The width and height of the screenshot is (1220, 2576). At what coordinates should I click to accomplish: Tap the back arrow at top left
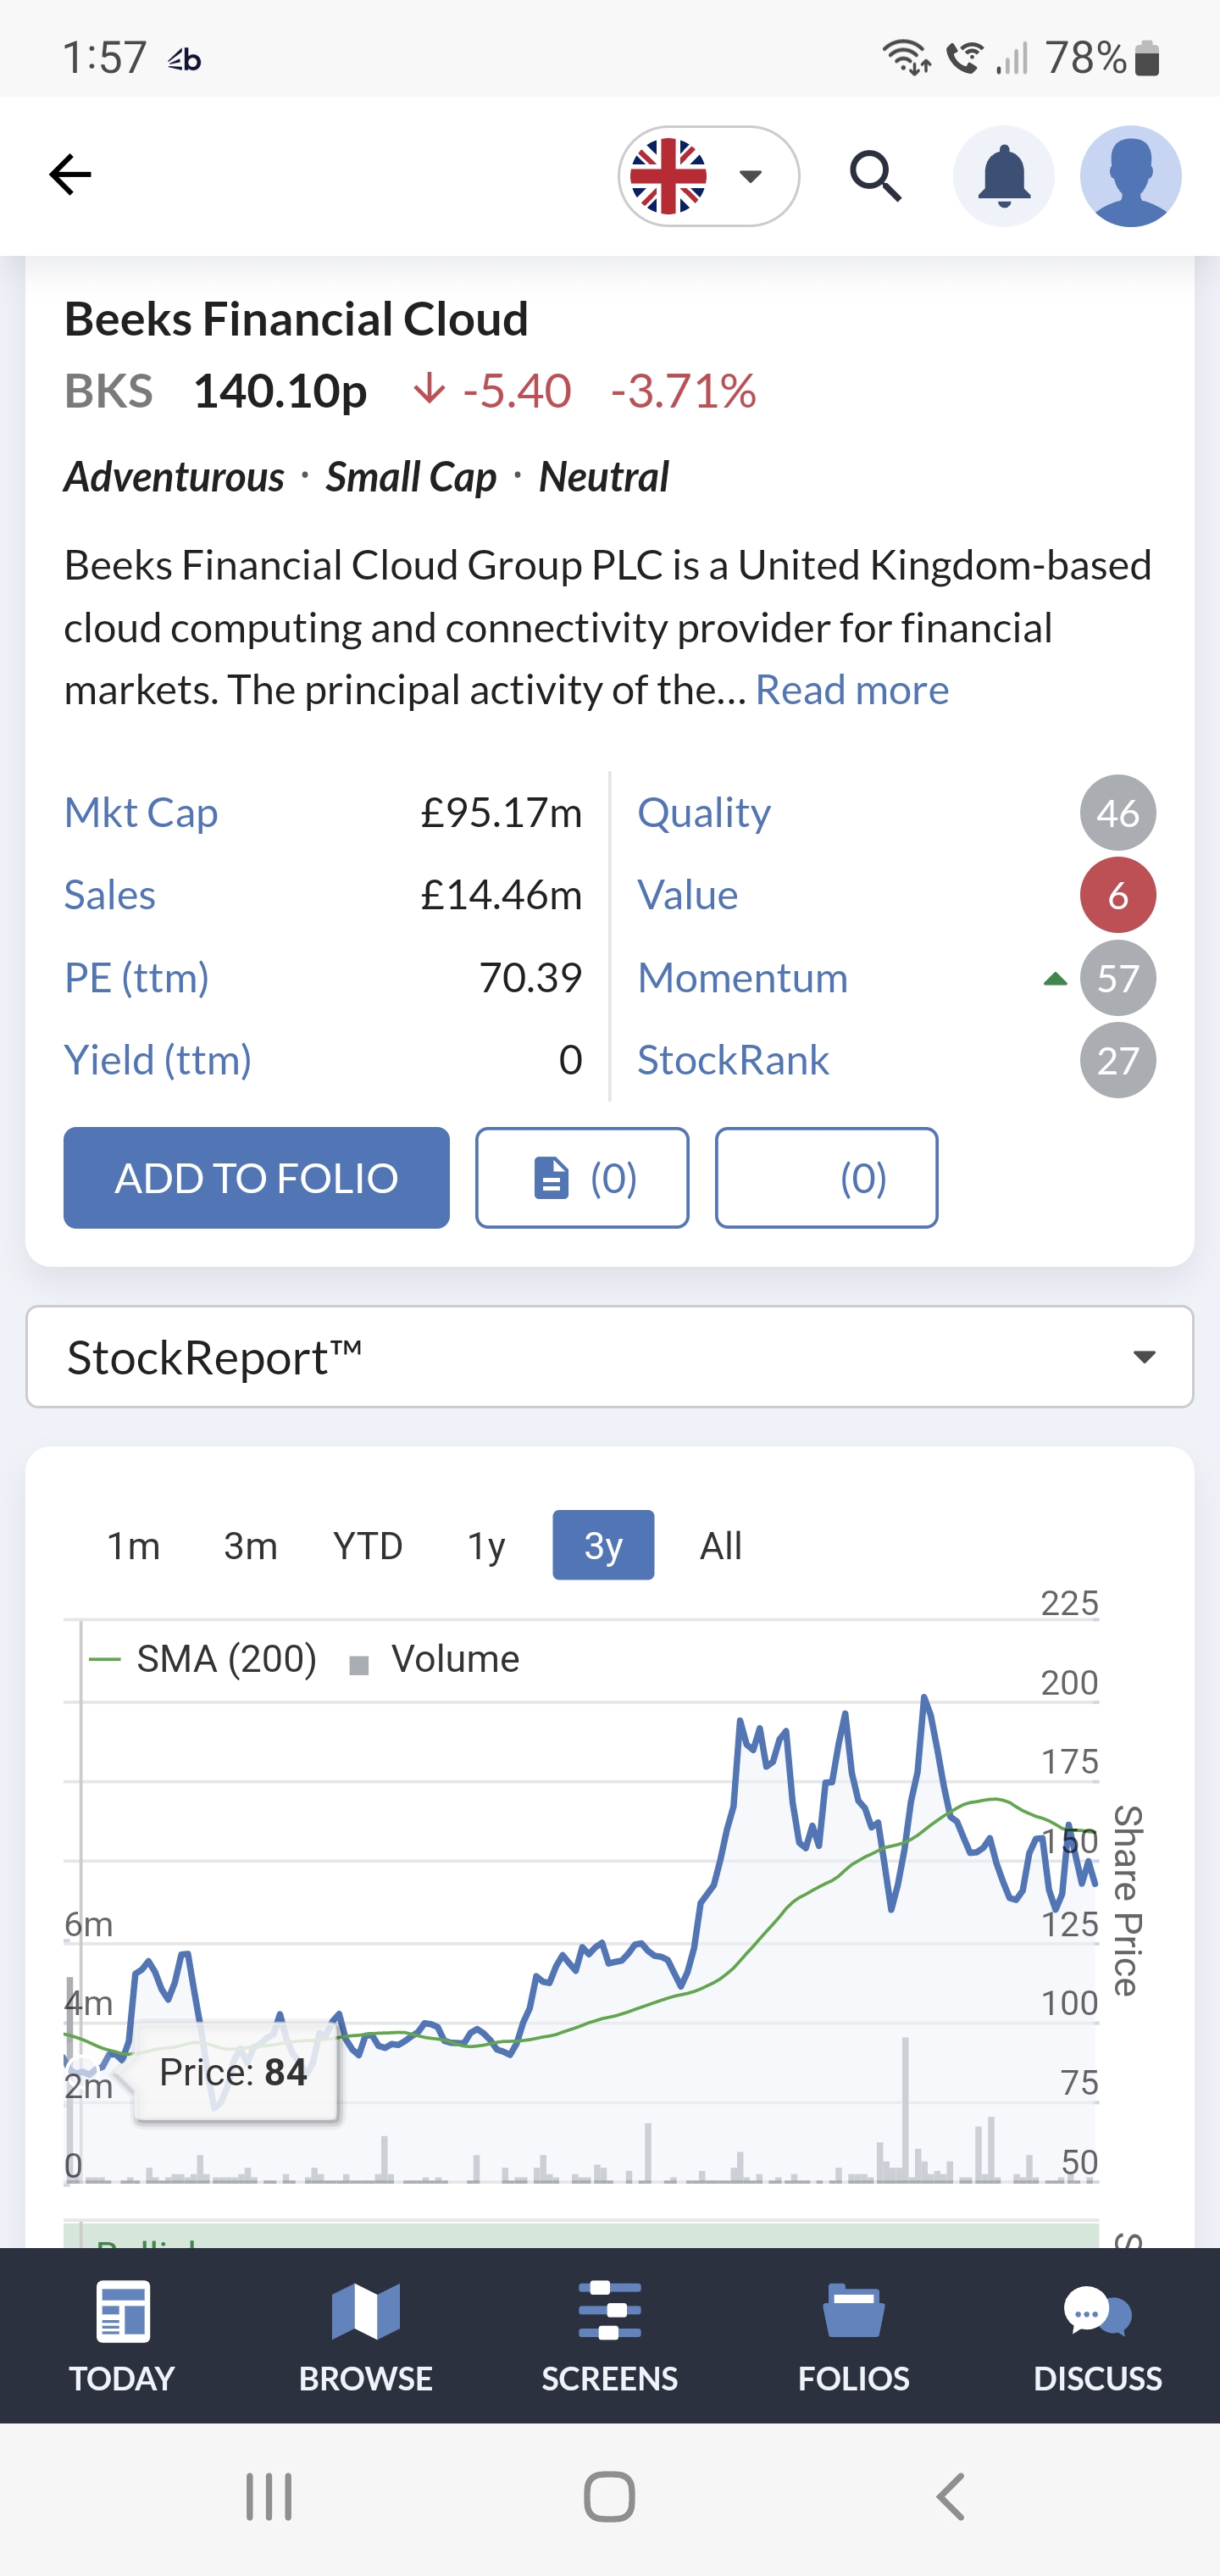click(70, 175)
